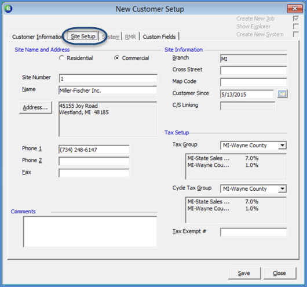Select the Commercial radio button
307x287 pixels.
tap(116, 58)
